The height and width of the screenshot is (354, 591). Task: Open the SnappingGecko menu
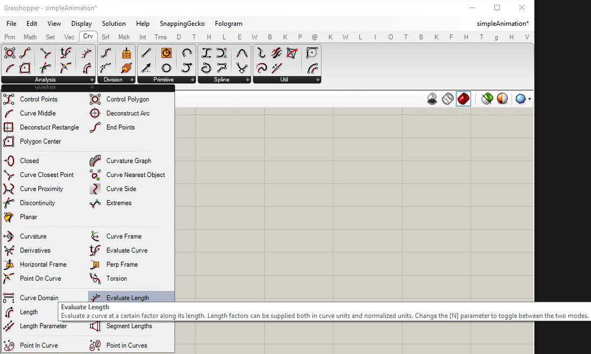click(182, 23)
